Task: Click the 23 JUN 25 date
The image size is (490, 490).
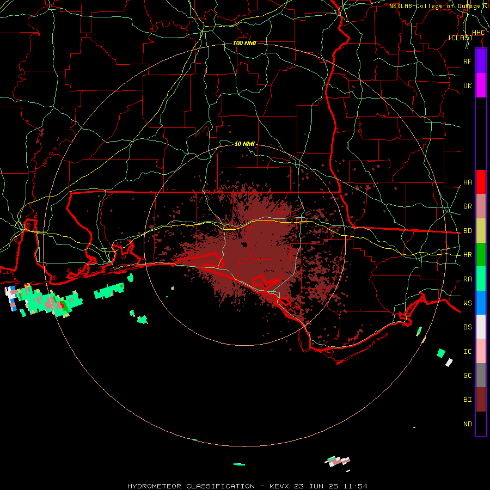Action: pyautogui.click(x=316, y=486)
